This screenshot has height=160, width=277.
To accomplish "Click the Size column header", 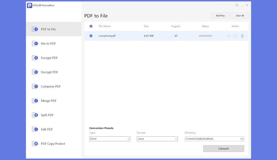I will click(x=146, y=26).
